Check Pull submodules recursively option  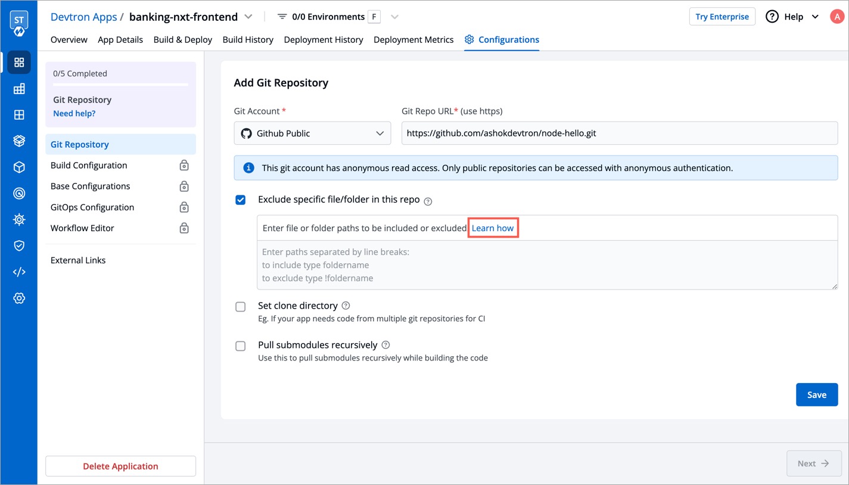pos(241,346)
